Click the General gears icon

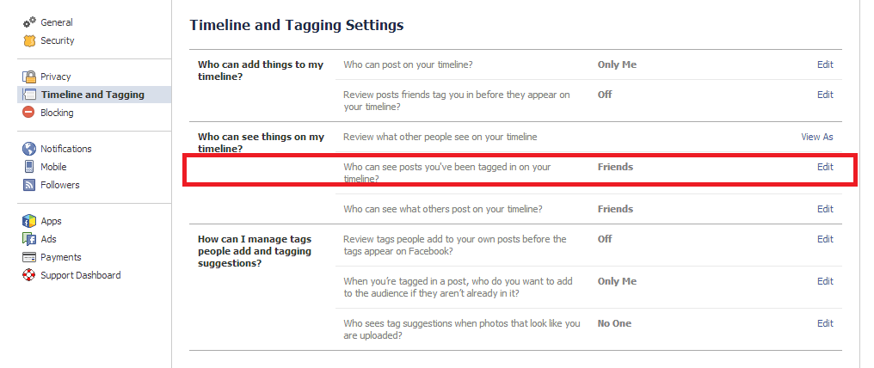click(29, 23)
